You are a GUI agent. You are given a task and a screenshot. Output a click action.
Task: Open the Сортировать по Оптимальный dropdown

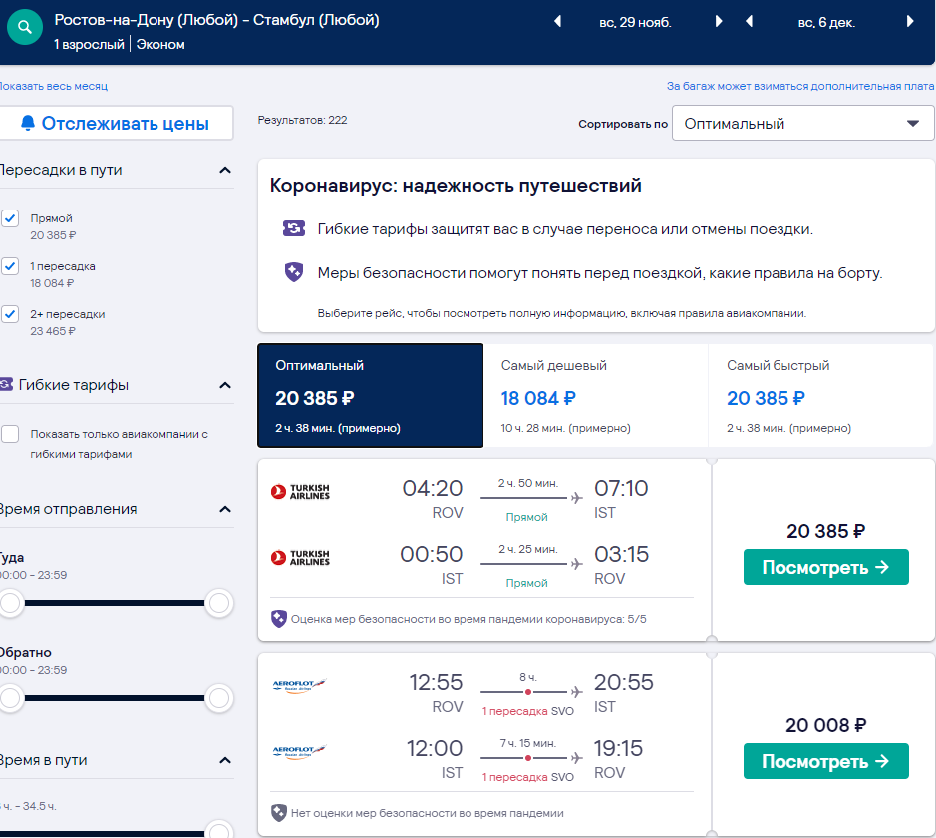pos(802,123)
